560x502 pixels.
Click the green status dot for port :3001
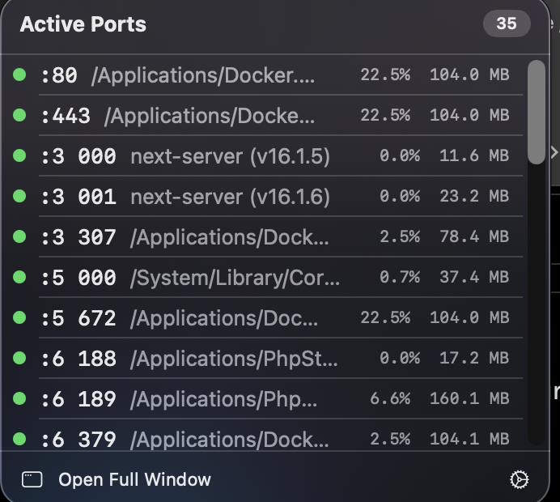coord(19,196)
